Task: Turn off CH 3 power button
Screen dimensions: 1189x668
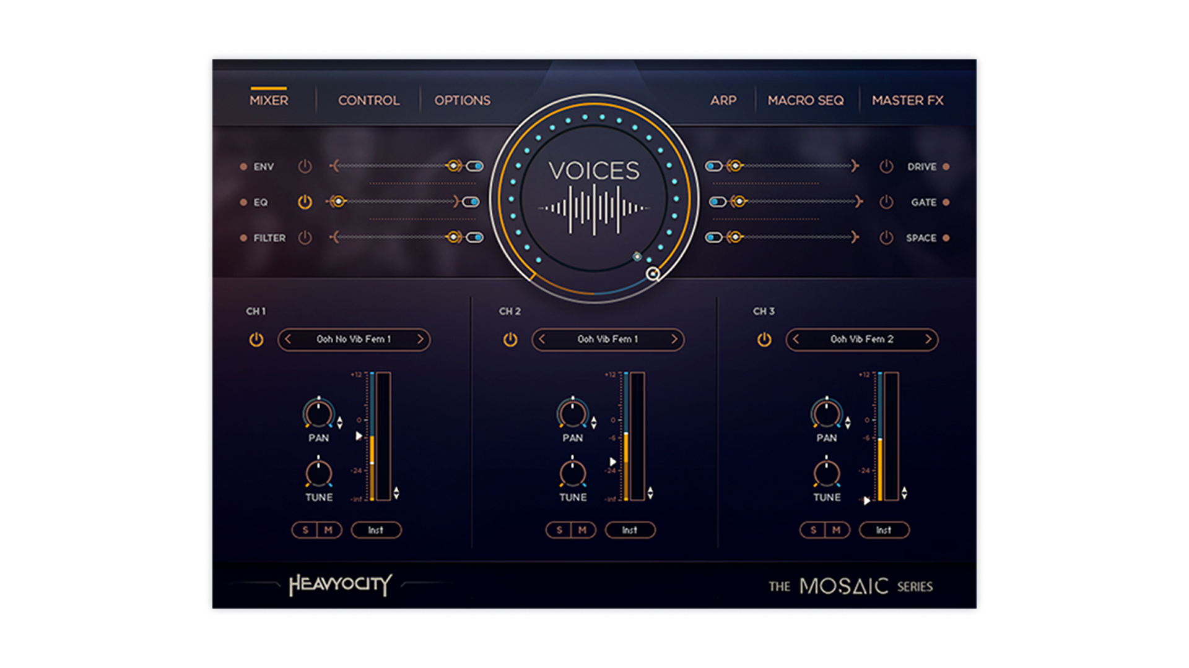Action: pos(764,340)
